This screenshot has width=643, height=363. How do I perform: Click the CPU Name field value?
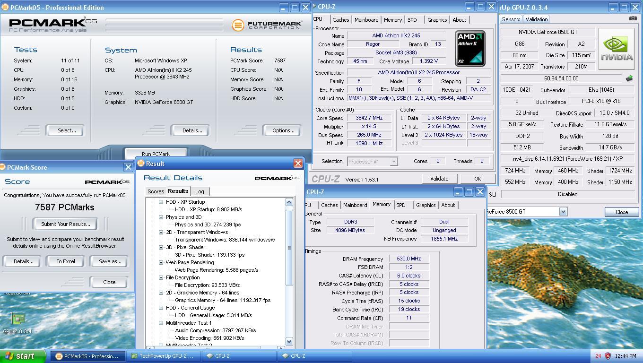tap(396, 35)
